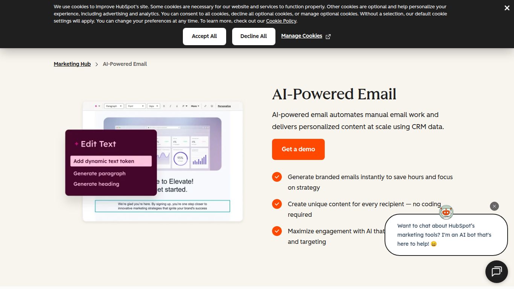This screenshot has width=514, height=289.
Task: Click the emoji icon in the editor toolbar
Action: point(211,106)
